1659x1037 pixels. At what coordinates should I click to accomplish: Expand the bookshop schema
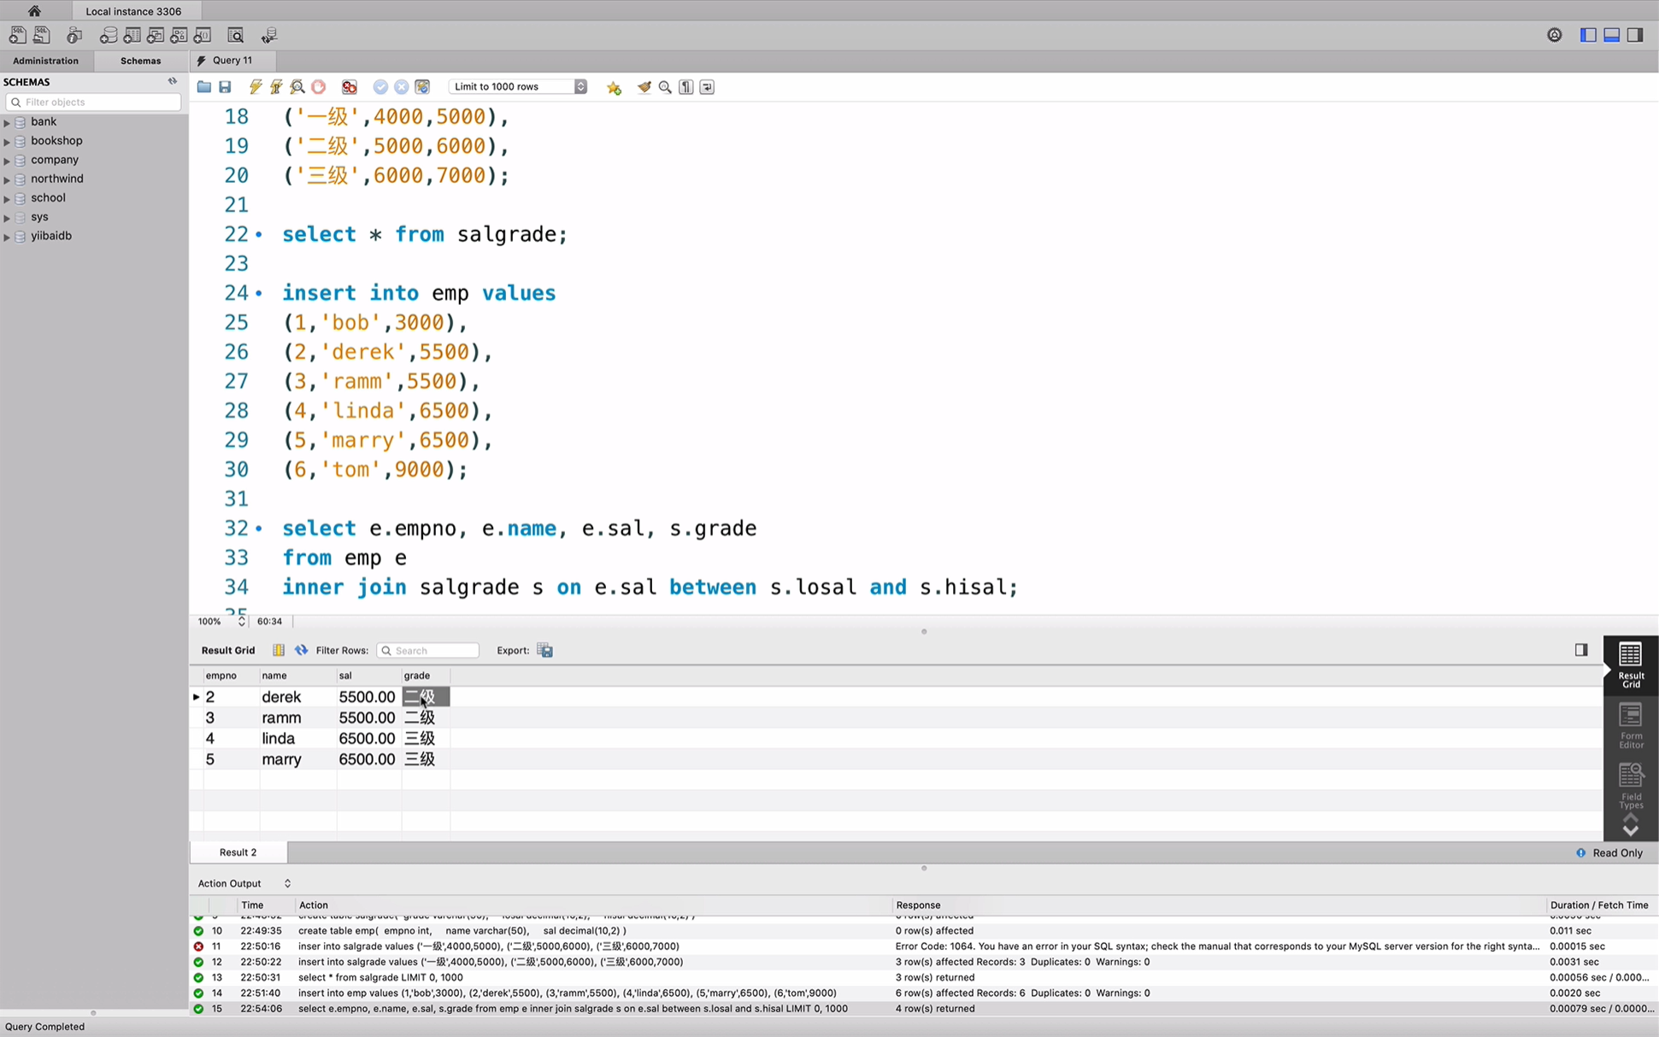coord(7,141)
